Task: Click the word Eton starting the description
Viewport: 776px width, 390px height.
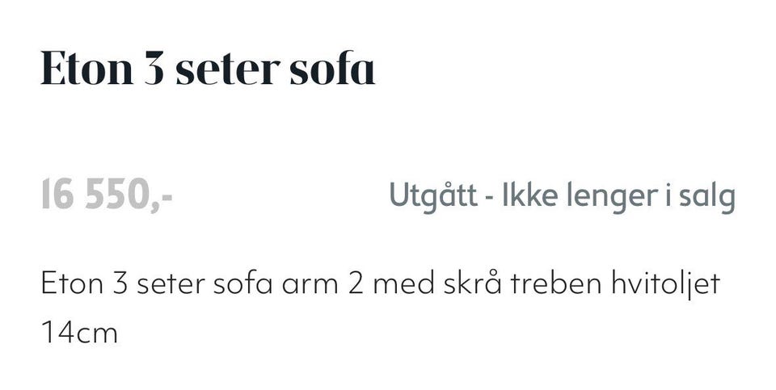Action: coord(72,285)
